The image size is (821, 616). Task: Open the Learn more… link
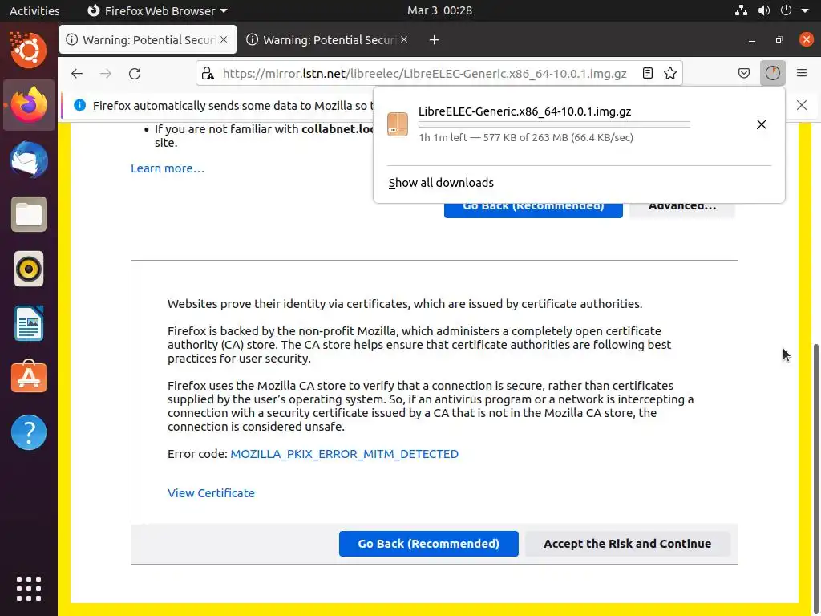click(168, 168)
